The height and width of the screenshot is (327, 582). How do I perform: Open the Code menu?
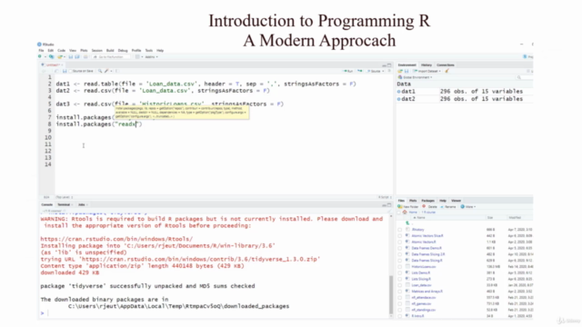[x=61, y=51]
